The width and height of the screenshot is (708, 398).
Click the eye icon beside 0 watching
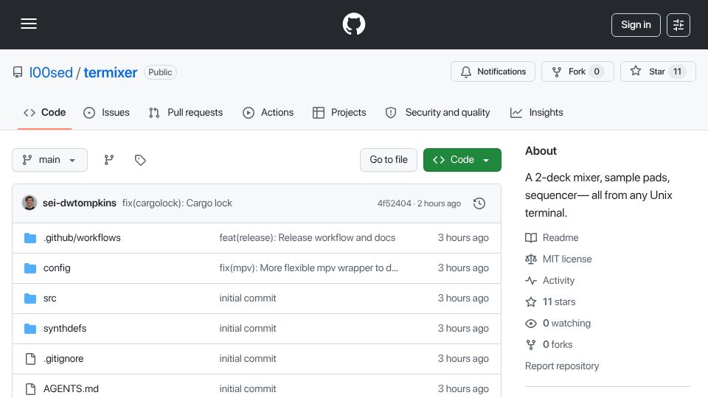pyautogui.click(x=531, y=323)
